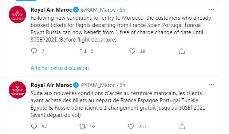
Task: Retweet the French tweet with 92 retweets
Action: coord(83,126)
